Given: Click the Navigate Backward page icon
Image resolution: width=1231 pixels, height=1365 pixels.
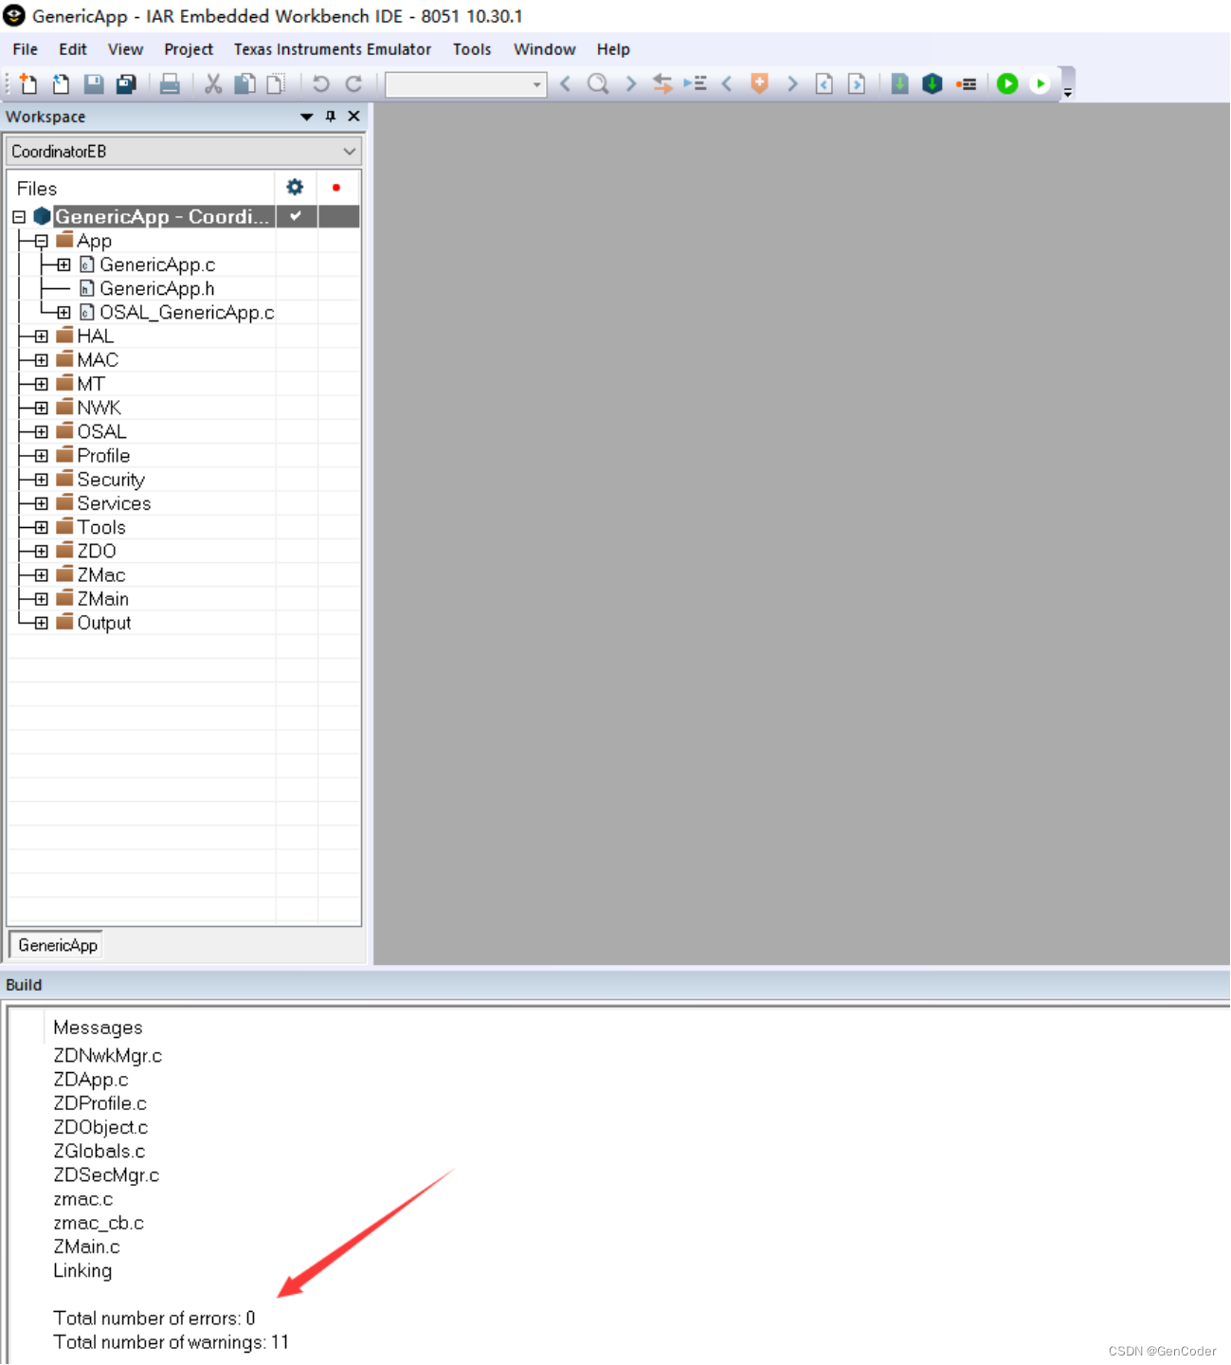Looking at the screenshot, I should (824, 84).
